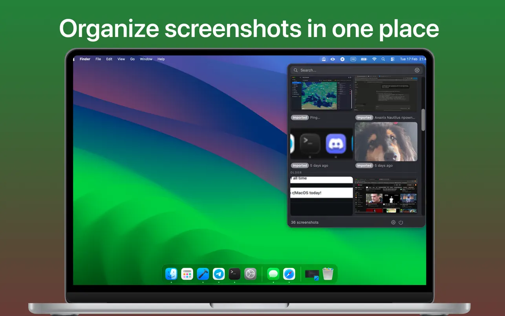Image resolution: width=505 pixels, height=316 pixels.
Task: Open Terminal from the Dock
Action: coord(234,274)
